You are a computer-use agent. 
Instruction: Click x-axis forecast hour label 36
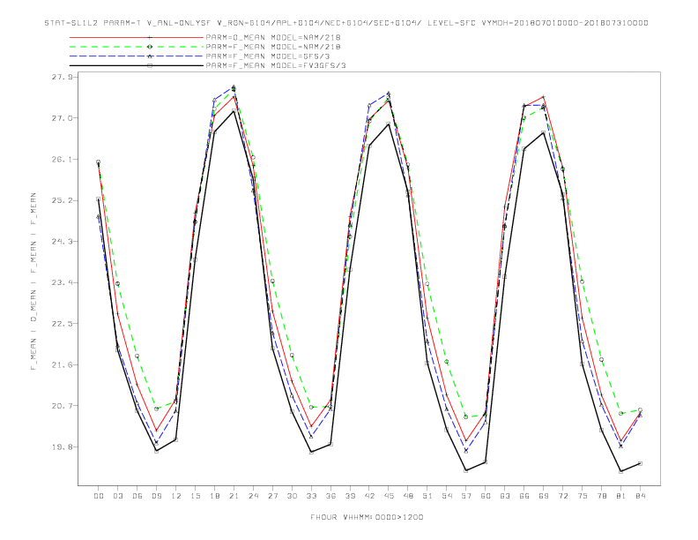pos(330,496)
